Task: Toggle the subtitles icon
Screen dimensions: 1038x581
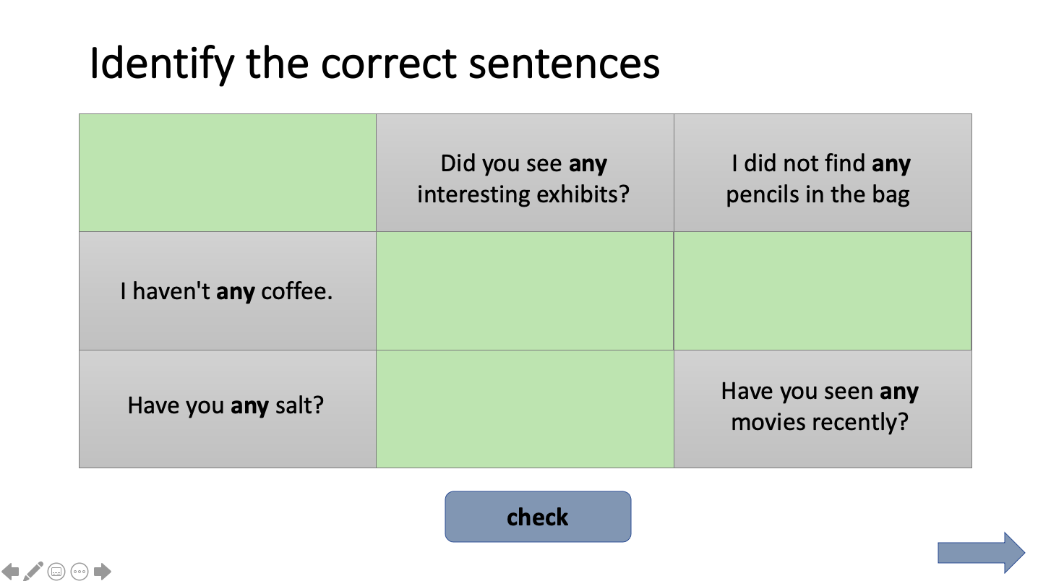Action: (56, 572)
